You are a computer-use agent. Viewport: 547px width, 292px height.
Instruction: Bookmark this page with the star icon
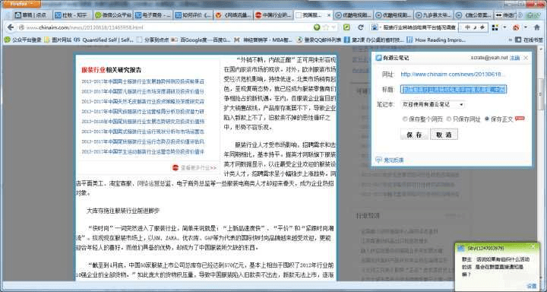coord(326,27)
